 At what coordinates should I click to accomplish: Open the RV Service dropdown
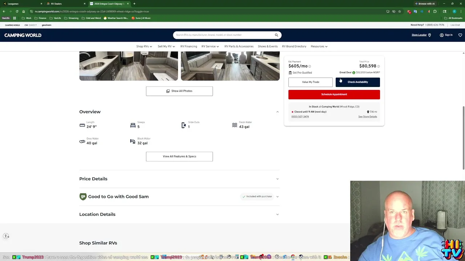tap(210, 46)
